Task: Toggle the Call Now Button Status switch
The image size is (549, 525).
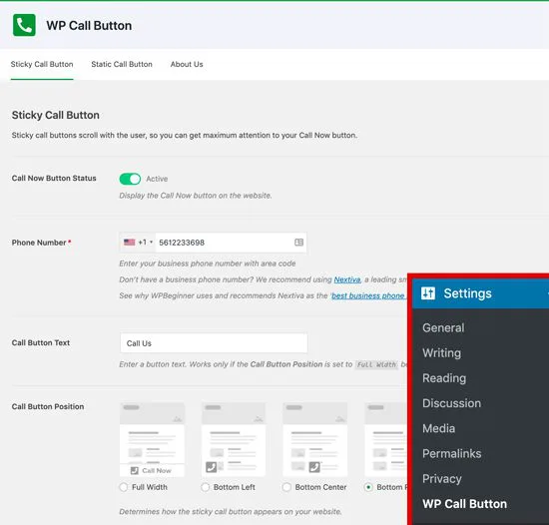Action: click(130, 179)
